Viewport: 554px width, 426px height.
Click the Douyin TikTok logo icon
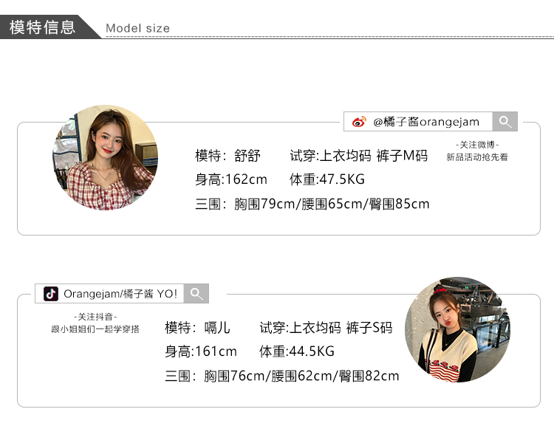[x=51, y=294]
